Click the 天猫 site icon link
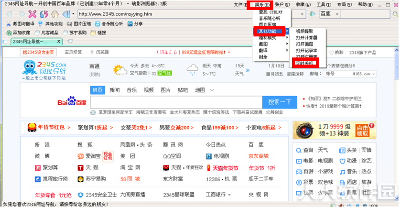 [80, 168]
